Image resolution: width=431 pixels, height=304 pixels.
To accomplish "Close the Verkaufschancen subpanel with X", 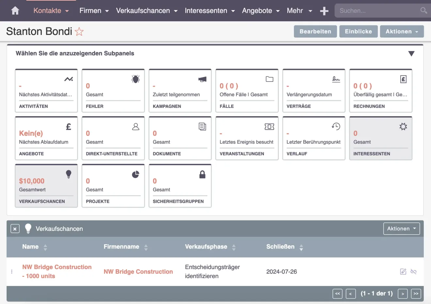I will tap(15, 229).
